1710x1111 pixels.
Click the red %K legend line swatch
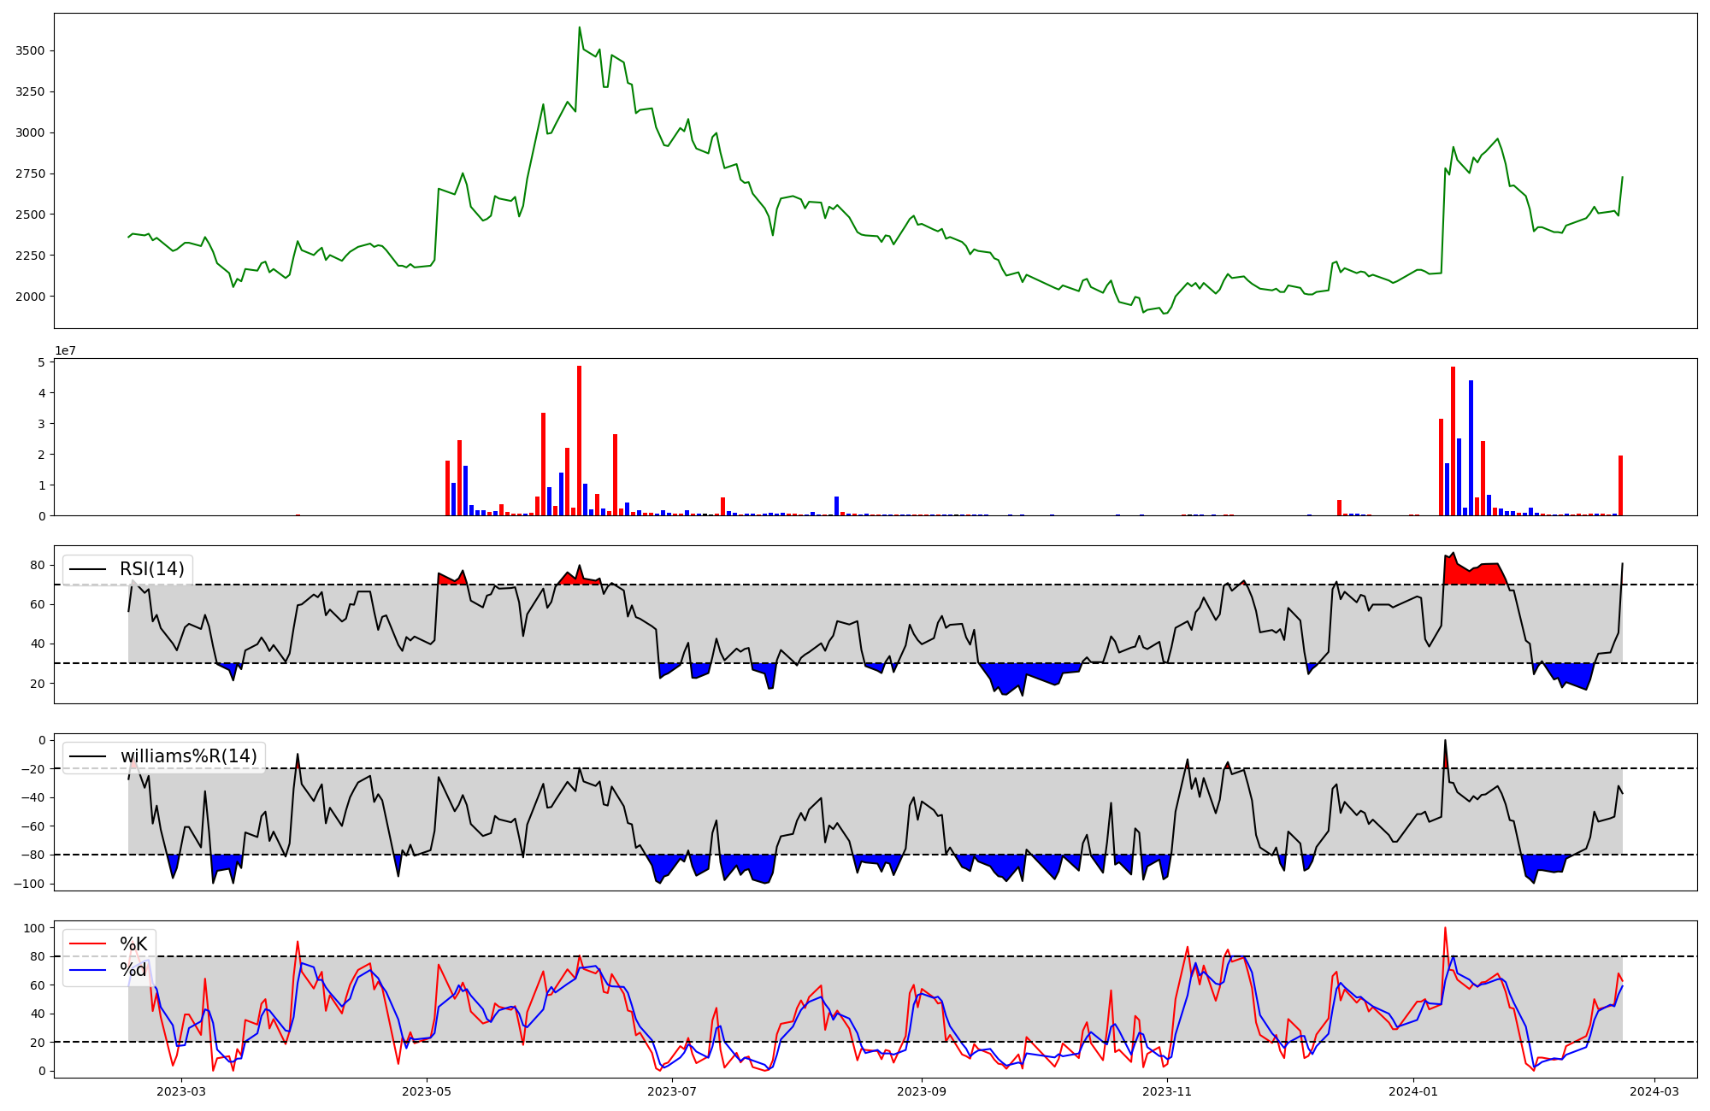(87, 944)
